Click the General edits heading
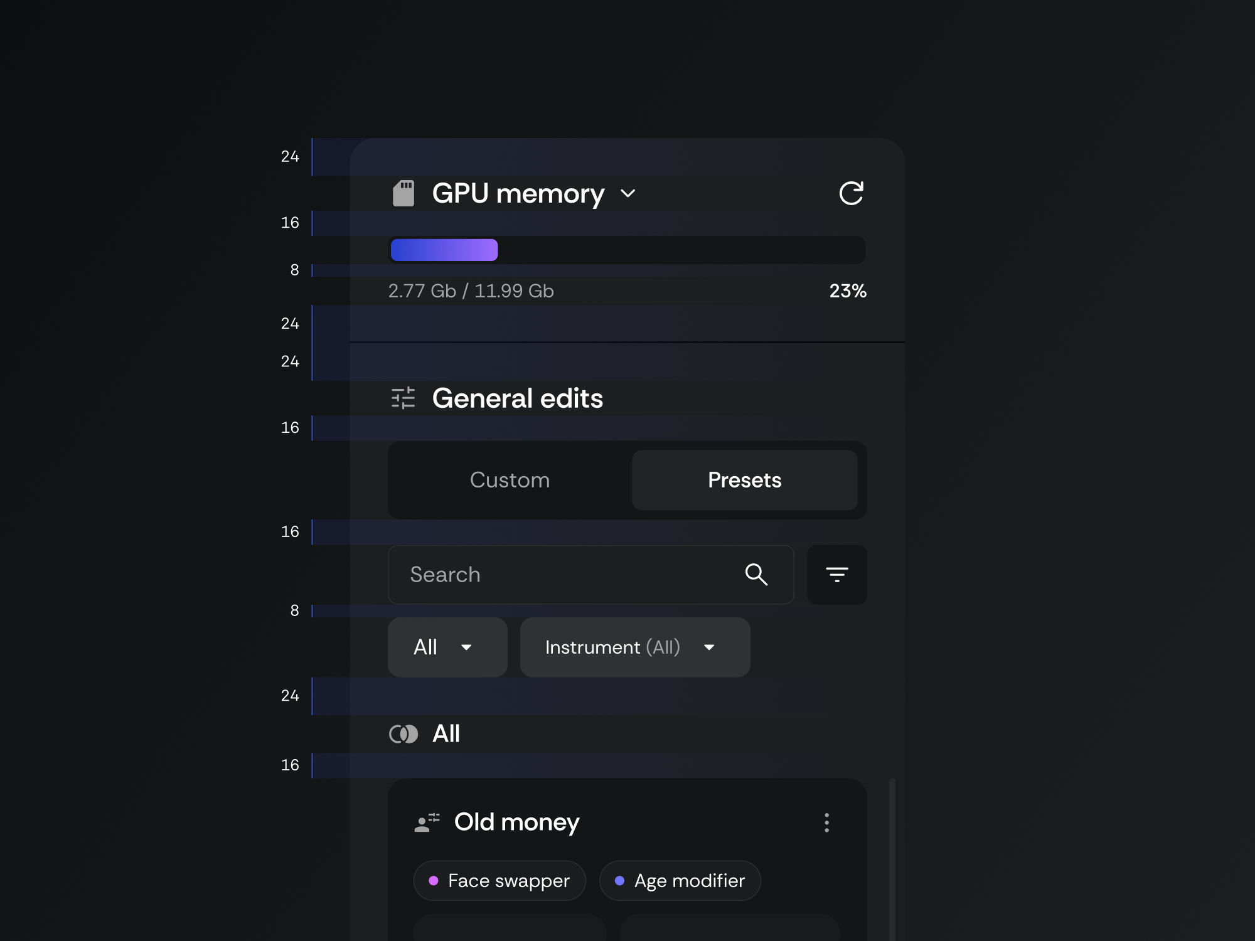The height and width of the screenshot is (941, 1255). 517,398
